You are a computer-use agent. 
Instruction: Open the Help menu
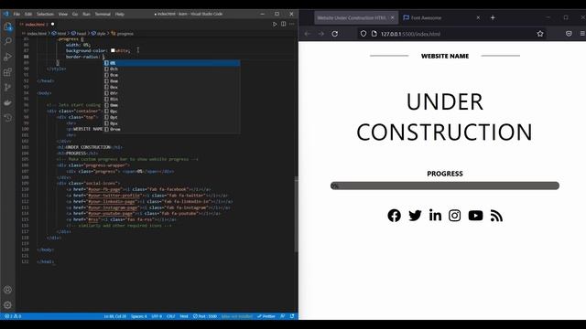click(x=120, y=14)
